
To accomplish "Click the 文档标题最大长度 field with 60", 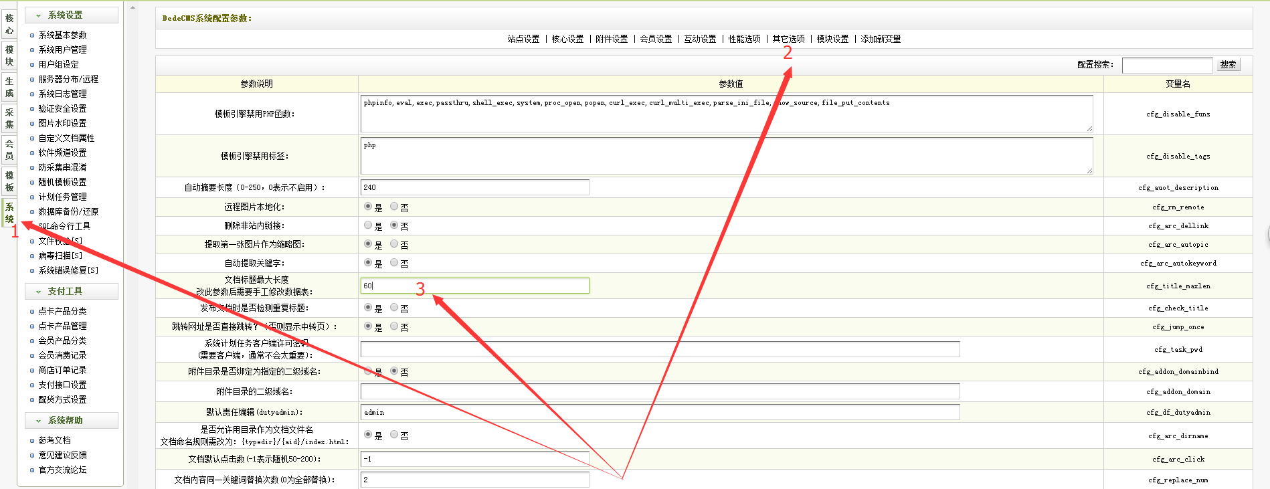I will [475, 286].
